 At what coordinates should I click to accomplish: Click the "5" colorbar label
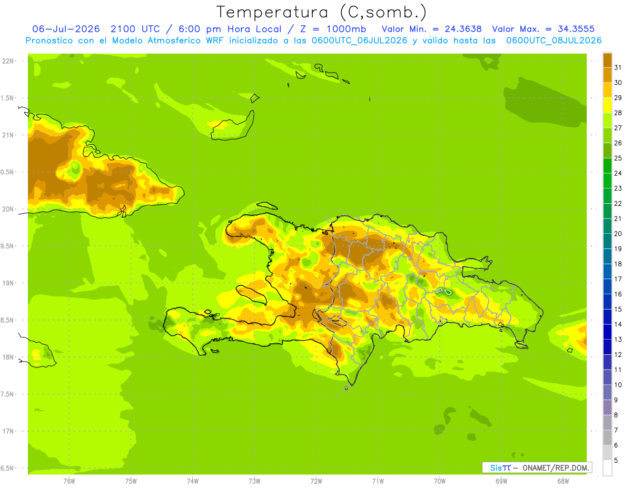pyautogui.click(x=616, y=461)
